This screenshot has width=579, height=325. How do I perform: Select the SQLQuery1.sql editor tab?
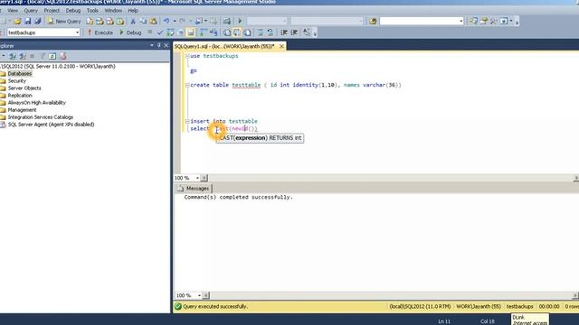pos(224,46)
